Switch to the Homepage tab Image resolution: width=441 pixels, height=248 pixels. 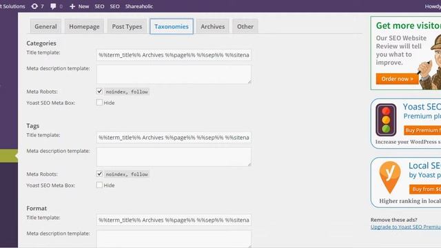84,26
